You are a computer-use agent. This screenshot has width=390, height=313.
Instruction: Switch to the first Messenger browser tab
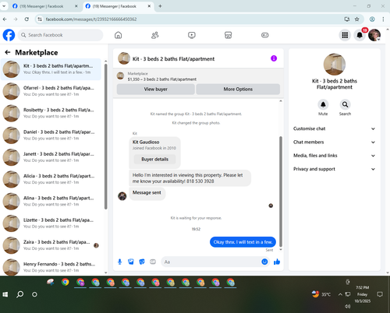coord(44,6)
